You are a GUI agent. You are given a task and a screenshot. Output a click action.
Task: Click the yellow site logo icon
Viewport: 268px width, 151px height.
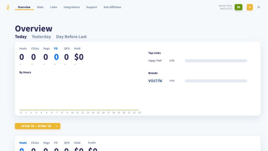(8, 7)
